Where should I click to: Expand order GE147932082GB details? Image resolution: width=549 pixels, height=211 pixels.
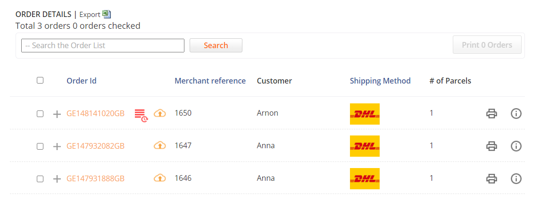point(57,146)
